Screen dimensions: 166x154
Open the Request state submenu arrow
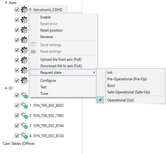[x=94, y=73]
